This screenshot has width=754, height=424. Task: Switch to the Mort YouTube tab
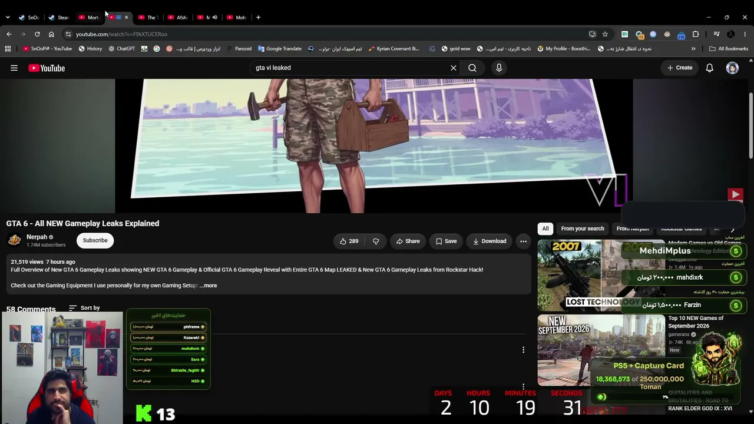[89, 17]
